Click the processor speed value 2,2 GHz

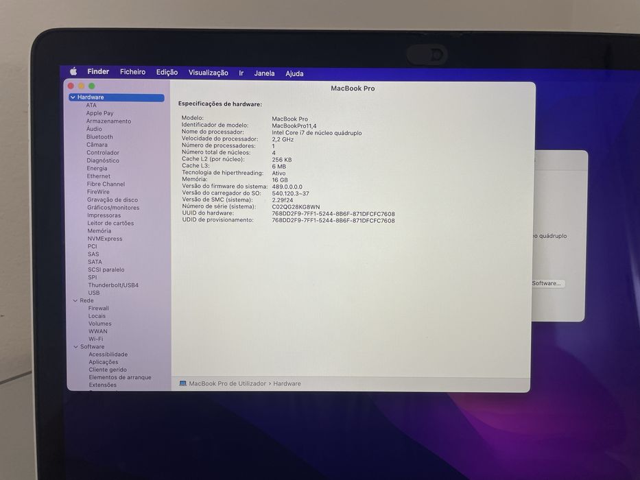coord(283,139)
